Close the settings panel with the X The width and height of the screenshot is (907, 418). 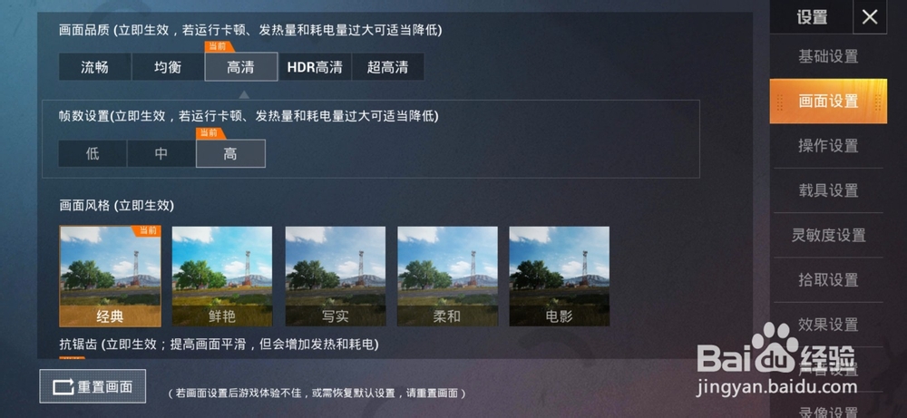pyautogui.click(x=870, y=17)
